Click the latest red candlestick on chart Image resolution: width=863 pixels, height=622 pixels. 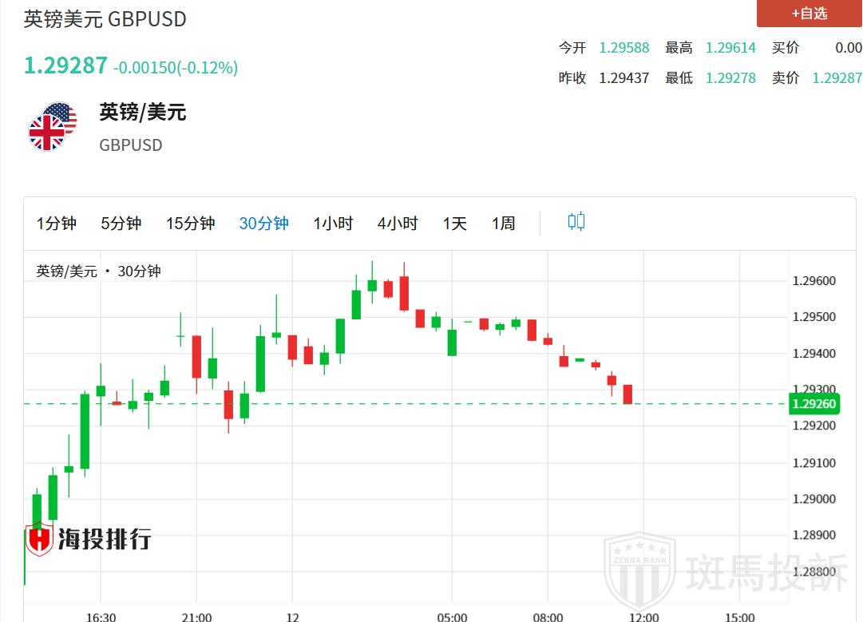[627, 394]
